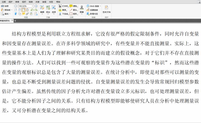Select the 矩形 rectangle annotation tool
Image resolution: width=201 pixels, height=123 pixels.
(74, 14)
